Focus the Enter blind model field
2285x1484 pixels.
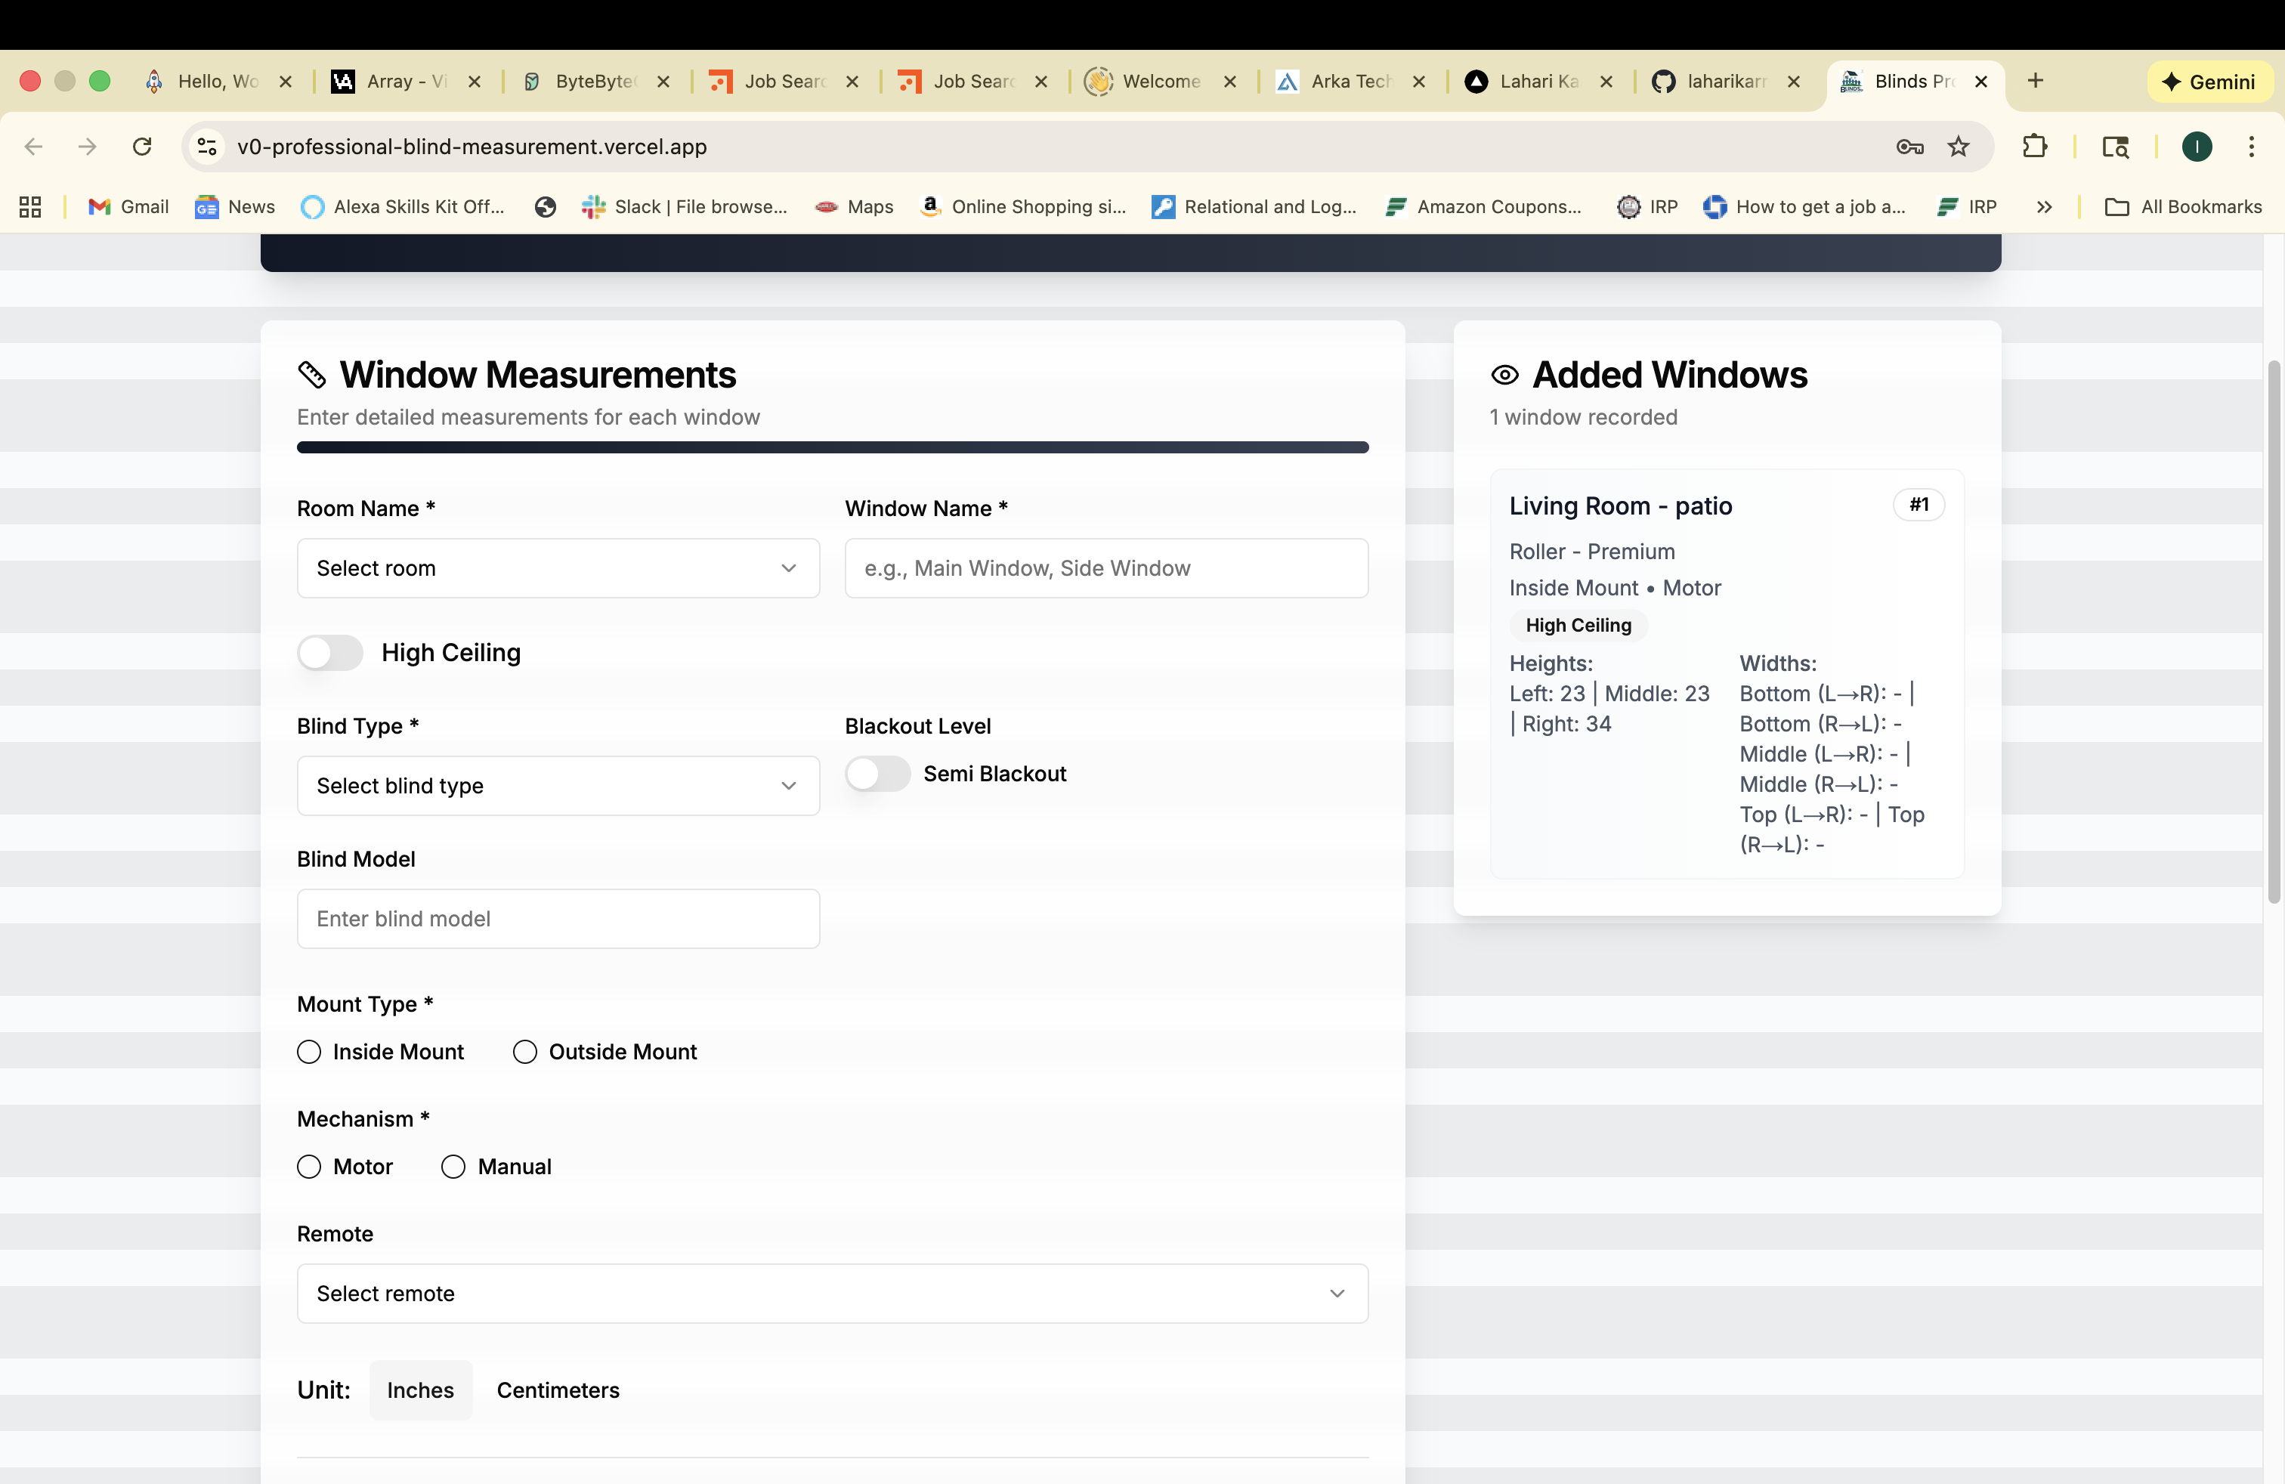[558, 919]
